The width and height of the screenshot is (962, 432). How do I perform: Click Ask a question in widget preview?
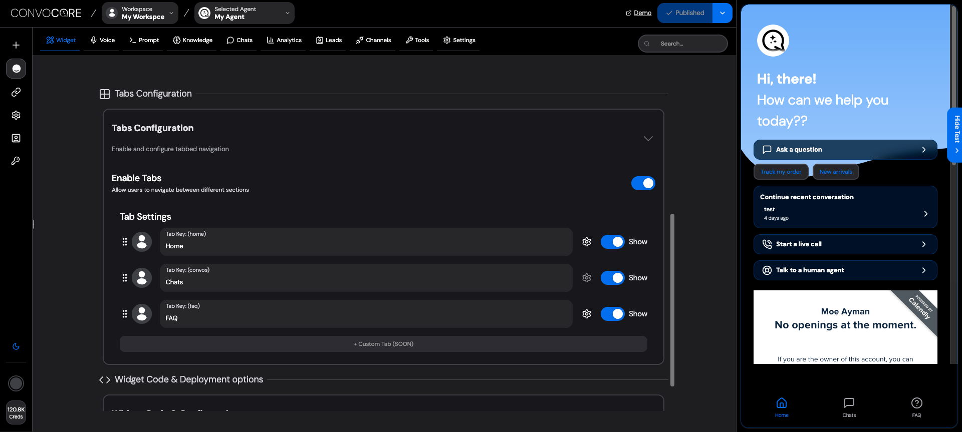click(x=845, y=150)
